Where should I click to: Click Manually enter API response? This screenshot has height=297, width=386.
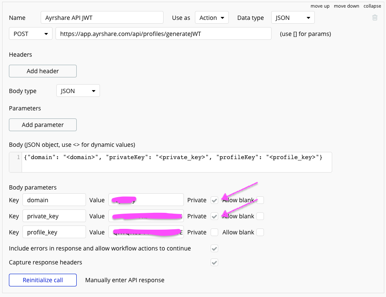pos(125,280)
